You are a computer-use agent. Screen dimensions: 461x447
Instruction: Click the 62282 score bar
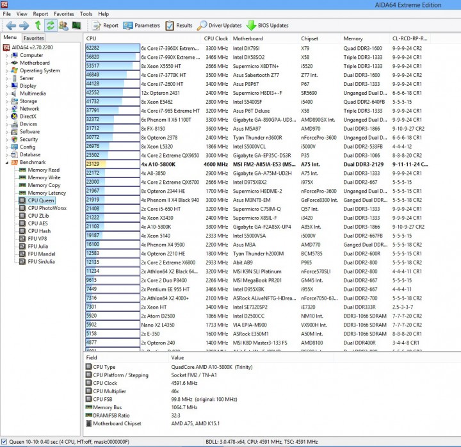tap(113, 48)
